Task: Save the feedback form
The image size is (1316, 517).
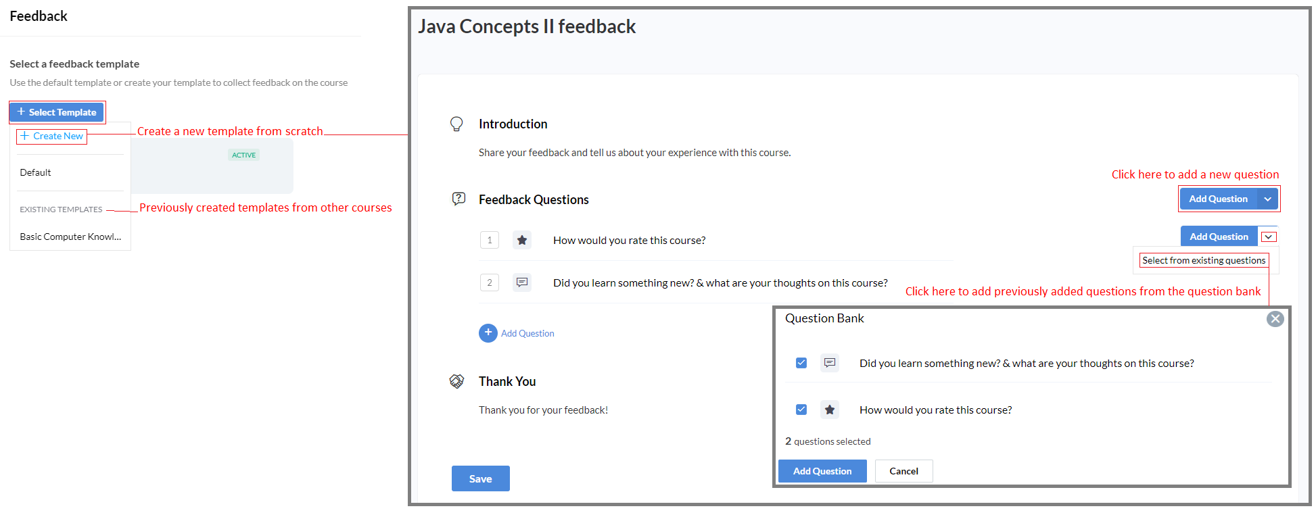Action: pos(480,478)
